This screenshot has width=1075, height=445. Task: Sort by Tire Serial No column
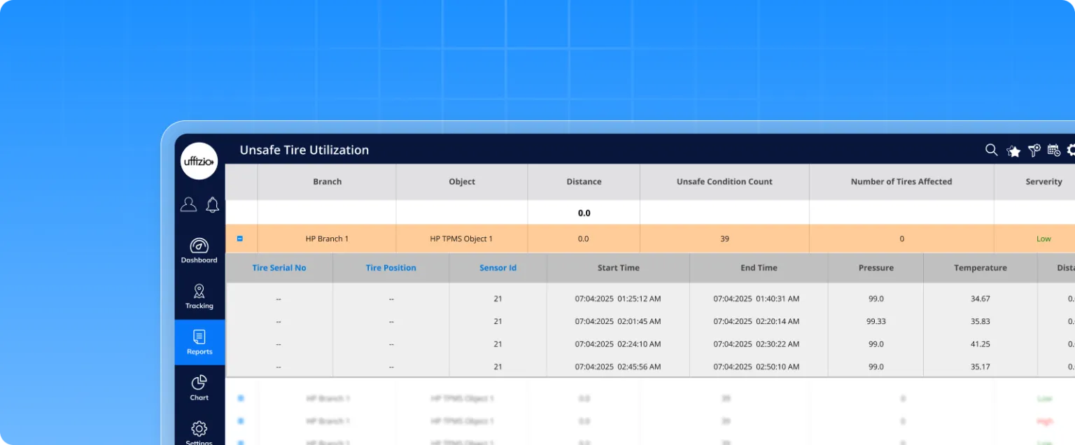point(279,268)
